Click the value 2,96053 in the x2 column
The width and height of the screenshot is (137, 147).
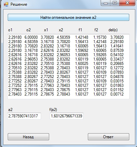pyautogui.click(x=63, y=55)
